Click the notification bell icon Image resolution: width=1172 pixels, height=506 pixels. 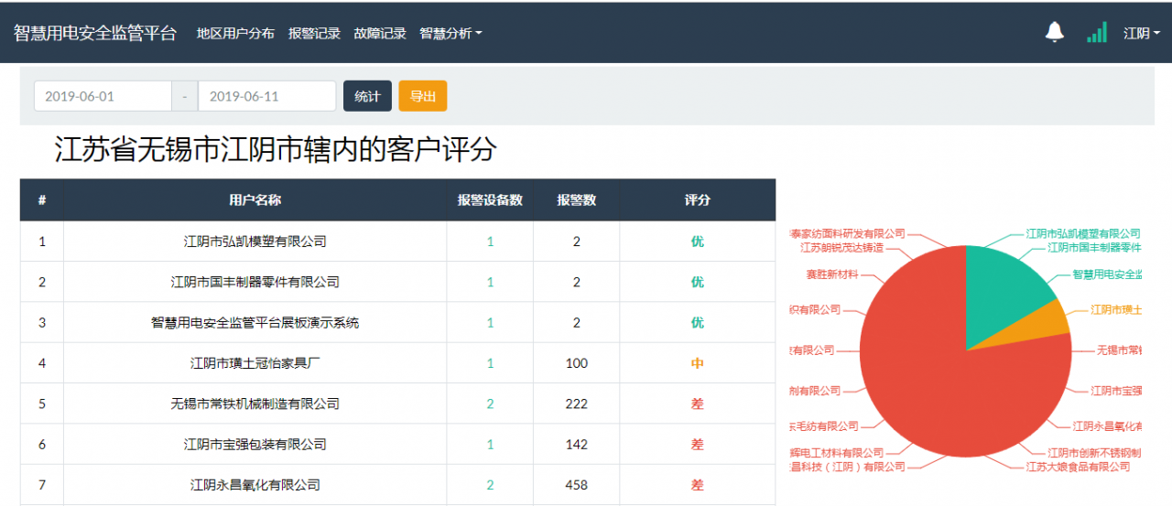point(1055,33)
